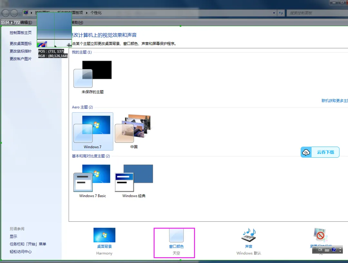The height and width of the screenshot is (263, 348).
Task: Open the 编辑(E) menu
Action: tap(26, 23)
